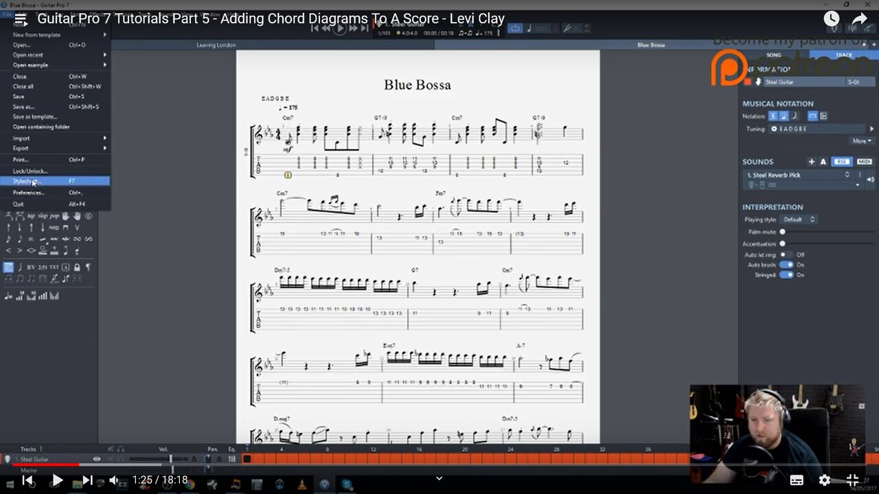Click Print in the File menu
Image resolution: width=879 pixels, height=494 pixels.
[55, 160]
